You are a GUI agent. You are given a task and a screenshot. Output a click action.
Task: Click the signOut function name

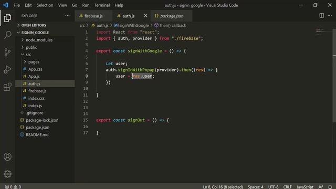(136, 120)
